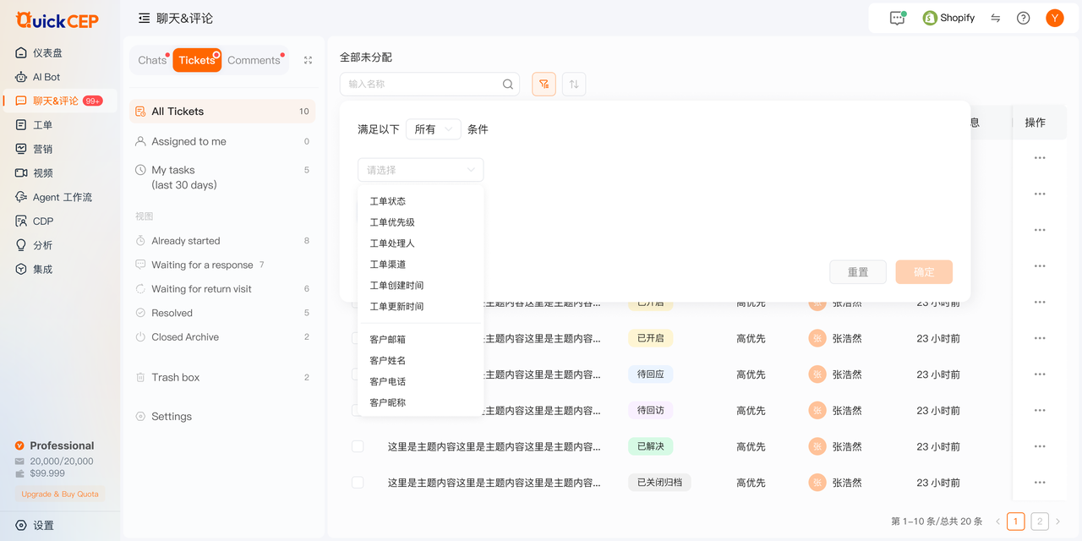Tick the checkbox for the 已解决 ticket row
The width and height of the screenshot is (1082, 541).
point(358,446)
